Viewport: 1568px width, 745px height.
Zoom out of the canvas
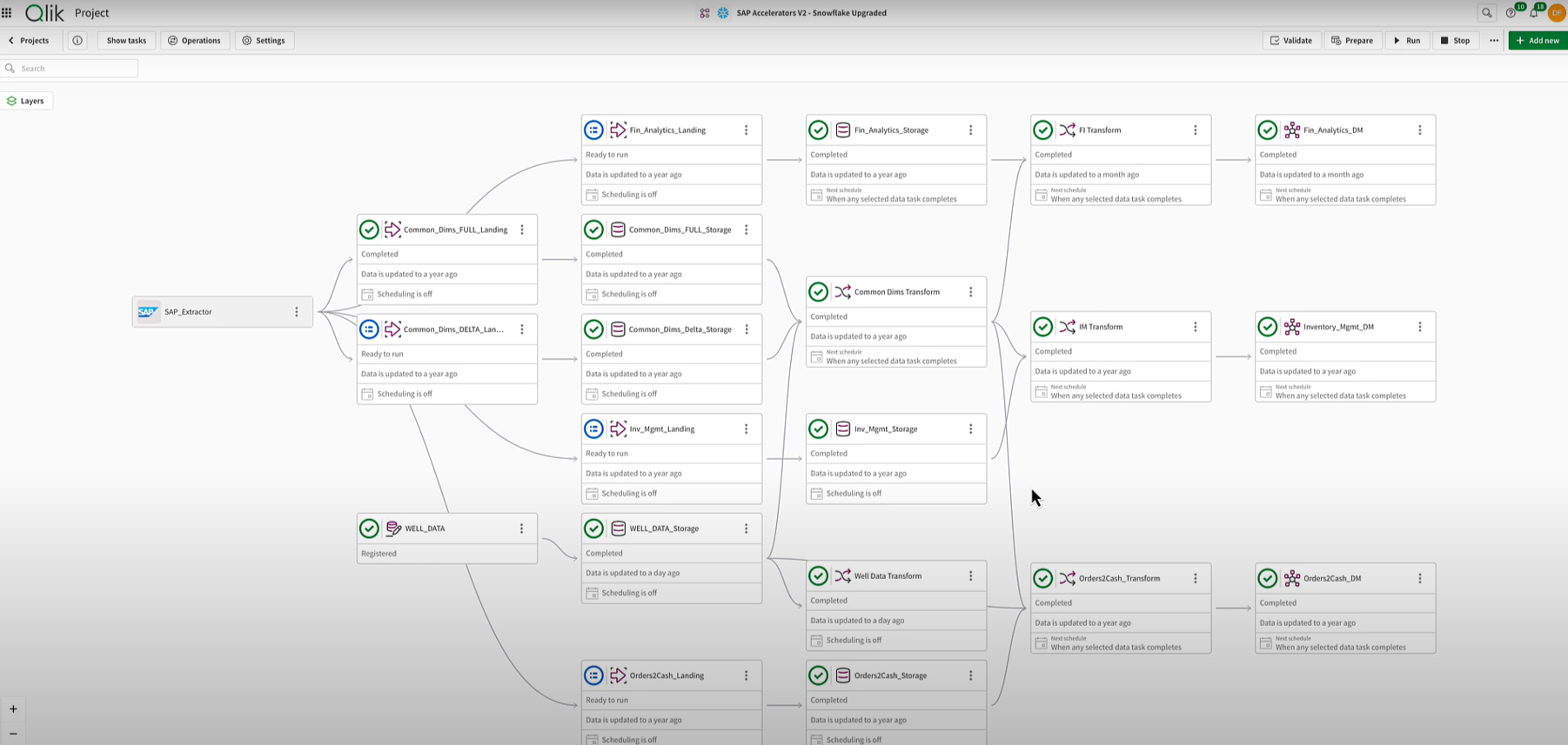click(x=13, y=734)
